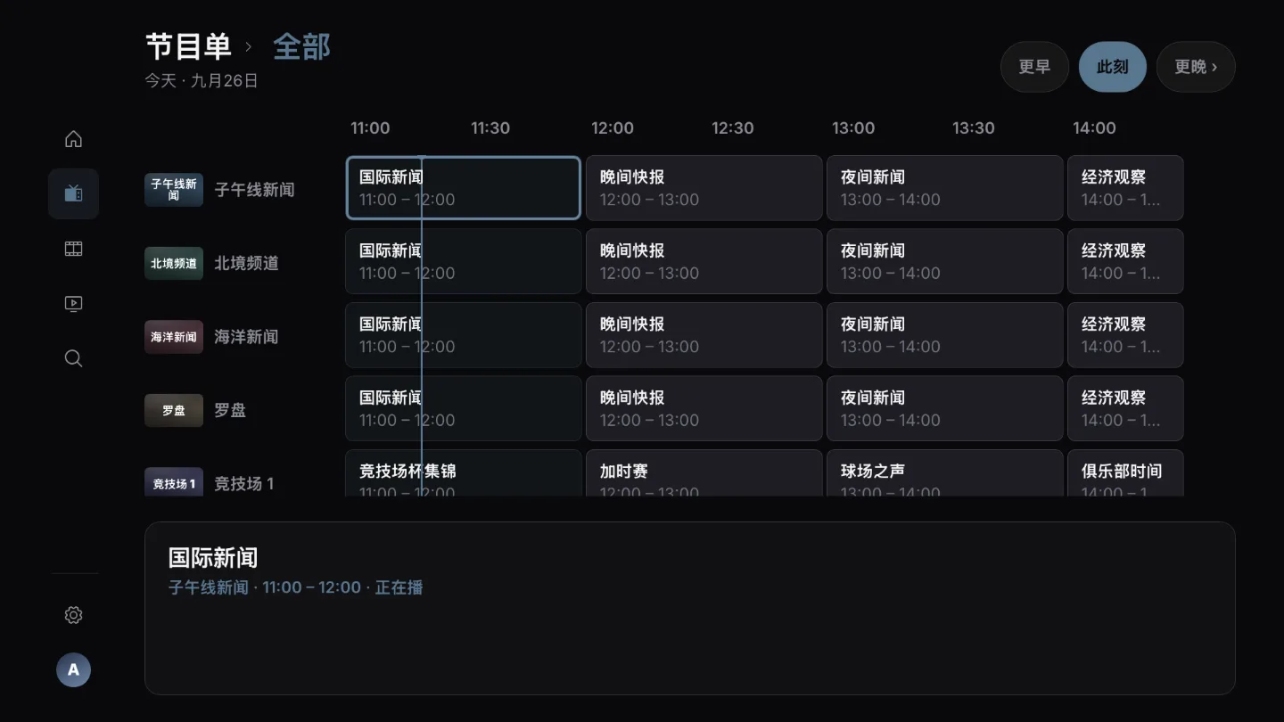Expand later times with 更晚 chevron
The width and height of the screenshot is (1284, 722).
click(x=1196, y=67)
